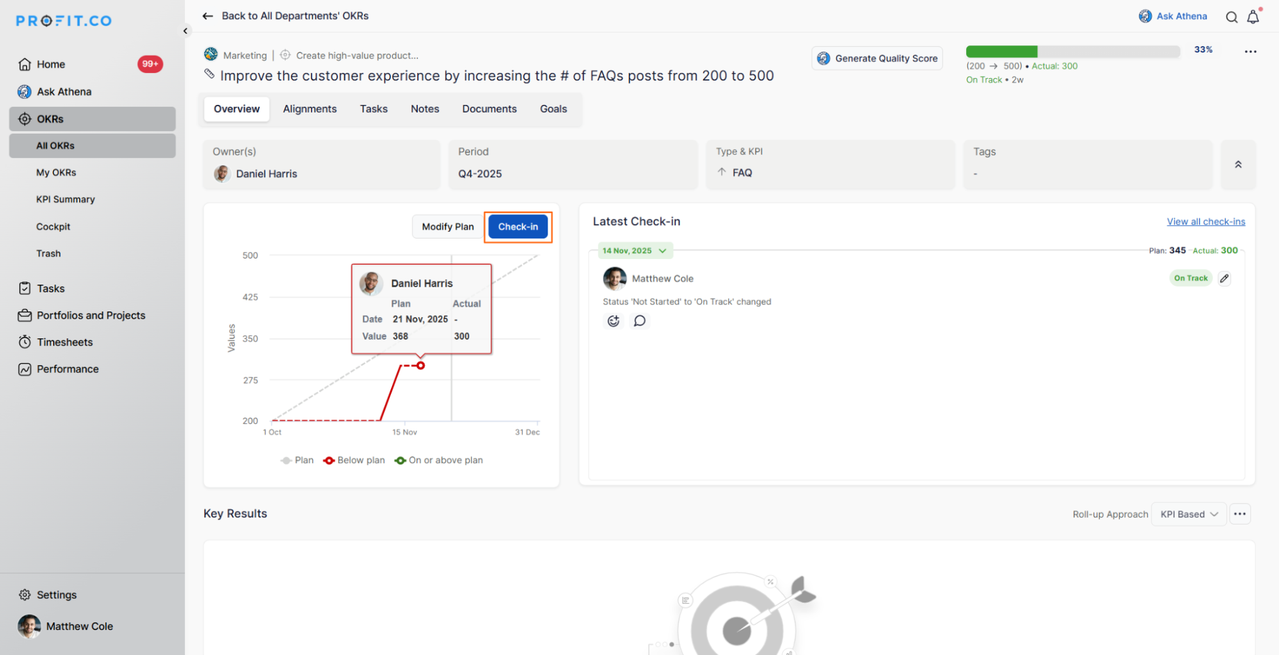This screenshot has width=1279, height=655.
Task: Toggle the Plan legend item
Action: click(x=298, y=460)
